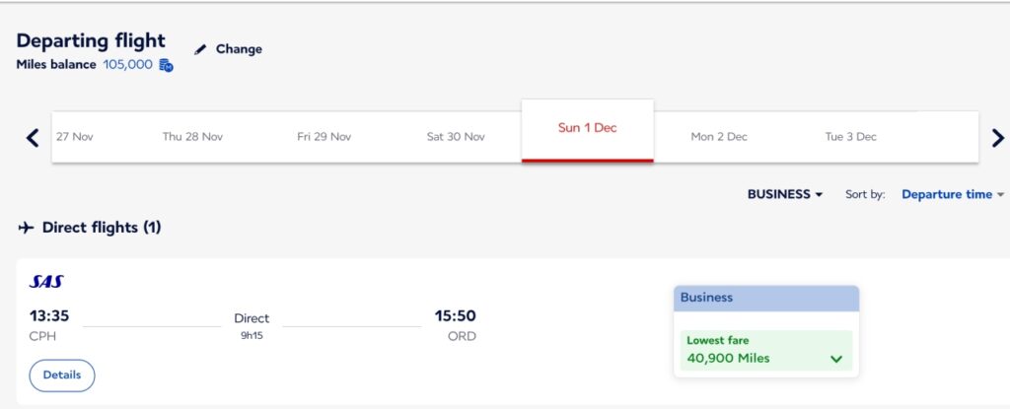Click the SAS airline logo

[46, 282]
